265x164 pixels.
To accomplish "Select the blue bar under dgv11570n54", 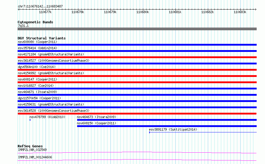I will click(x=137, y=101).
